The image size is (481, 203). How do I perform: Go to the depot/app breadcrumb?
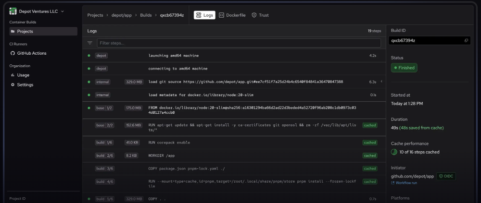click(x=122, y=15)
